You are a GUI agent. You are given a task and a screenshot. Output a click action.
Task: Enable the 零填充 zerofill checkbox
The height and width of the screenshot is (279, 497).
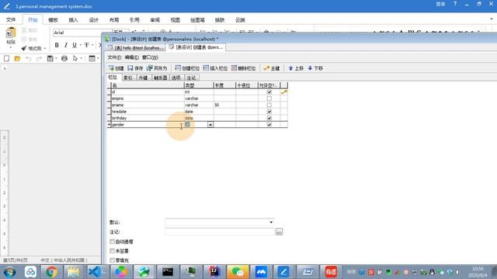[x=112, y=260]
